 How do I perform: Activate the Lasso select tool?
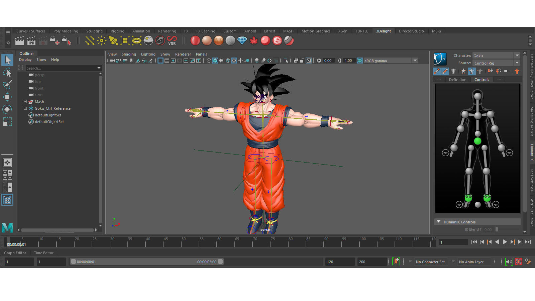tap(7, 72)
